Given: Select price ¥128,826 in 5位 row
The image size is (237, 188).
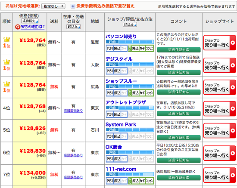Looking at the screenshot, I should (x=32, y=128).
